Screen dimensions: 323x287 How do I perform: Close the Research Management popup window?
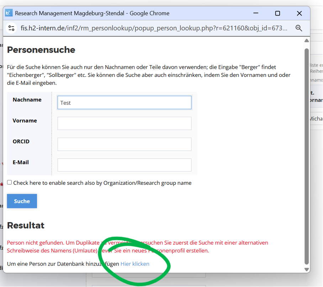pyautogui.click(x=299, y=13)
